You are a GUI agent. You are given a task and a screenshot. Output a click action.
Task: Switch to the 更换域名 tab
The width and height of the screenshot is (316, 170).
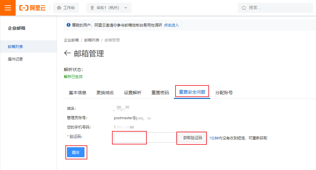(x=105, y=93)
